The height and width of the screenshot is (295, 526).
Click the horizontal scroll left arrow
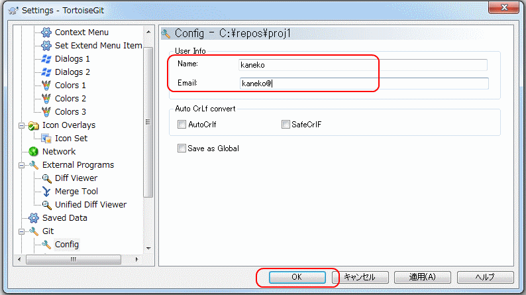coord(19,259)
